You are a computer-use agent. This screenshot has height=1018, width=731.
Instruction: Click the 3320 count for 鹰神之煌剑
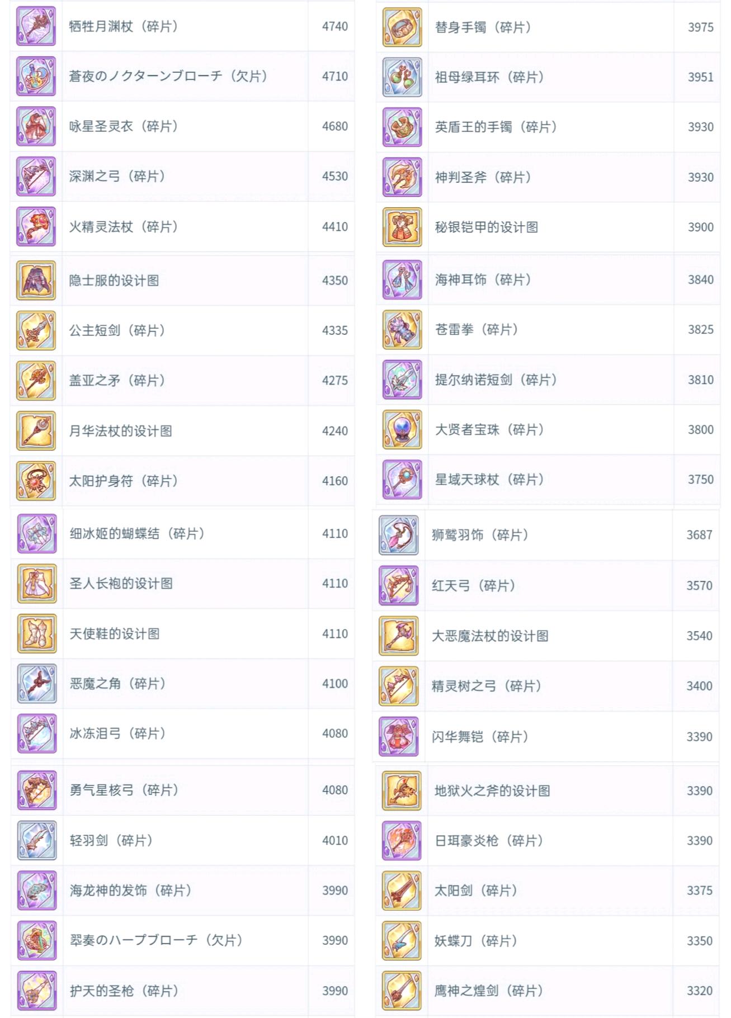[x=699, y=991]
